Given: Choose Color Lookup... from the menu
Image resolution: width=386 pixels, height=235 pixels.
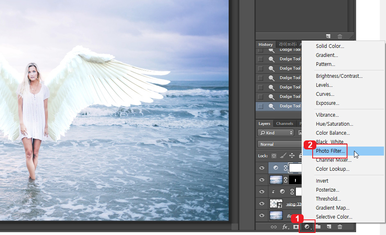Looking at the screenshot, I should click(333, 169).
